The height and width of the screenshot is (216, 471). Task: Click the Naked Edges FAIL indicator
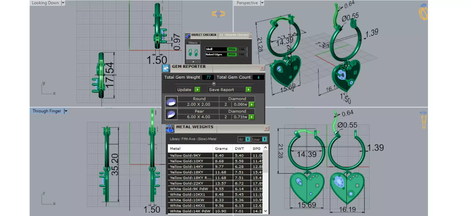(x=242, y=55)
